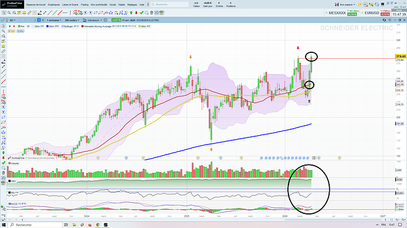This screenshot has width=407, height=228.
Task: Place a green checkmark on chart
Action: tap(142, 13)
